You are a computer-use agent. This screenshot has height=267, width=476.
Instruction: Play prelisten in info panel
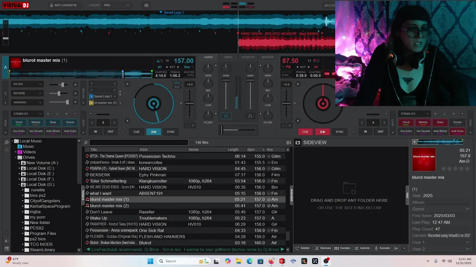coord(415,142)
